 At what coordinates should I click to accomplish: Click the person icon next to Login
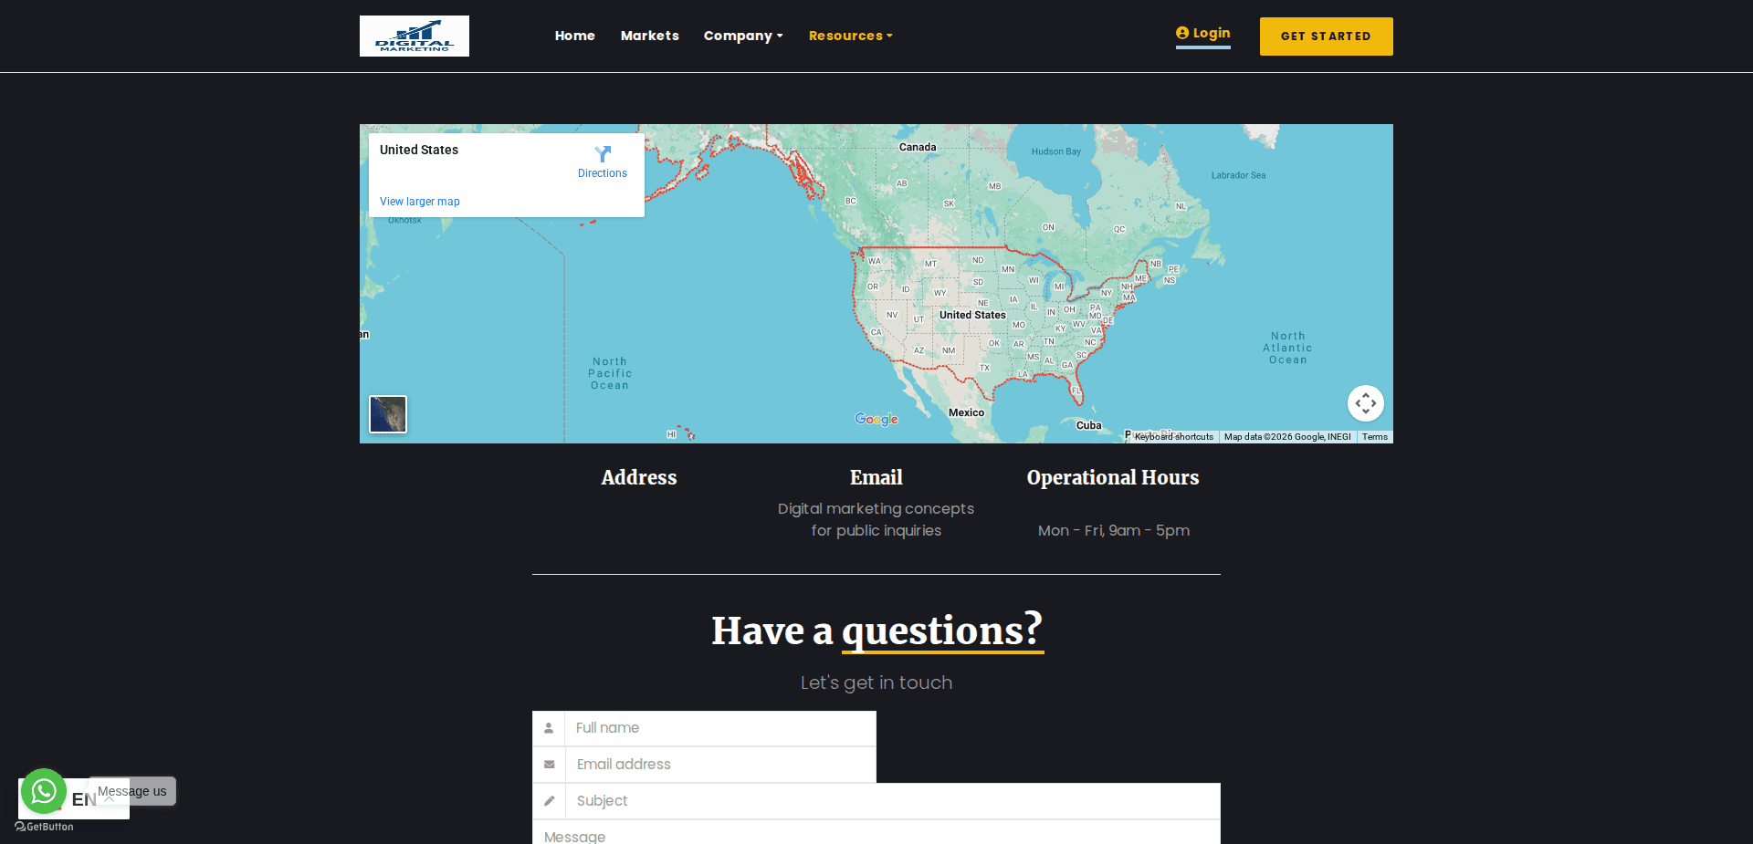tap(1181, 32)
